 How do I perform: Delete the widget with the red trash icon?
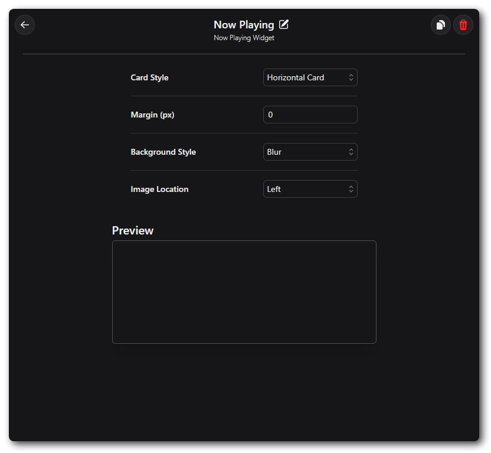click(x=463, y=25)
